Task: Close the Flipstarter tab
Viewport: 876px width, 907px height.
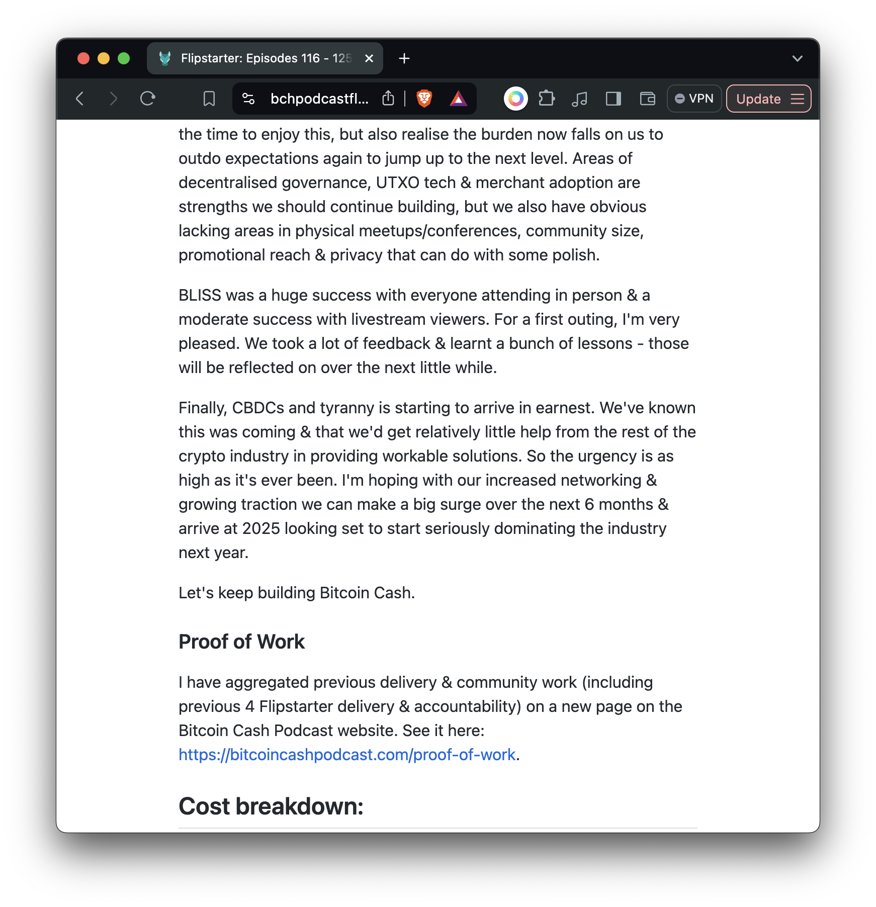Action: 369,59
